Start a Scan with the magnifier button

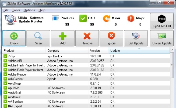click(x=38, y=38)
